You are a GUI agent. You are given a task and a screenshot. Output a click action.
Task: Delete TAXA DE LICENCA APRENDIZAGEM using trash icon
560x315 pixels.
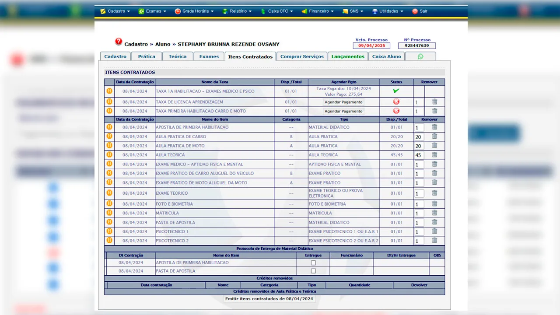pyautogui.click(x=434, y=101)
